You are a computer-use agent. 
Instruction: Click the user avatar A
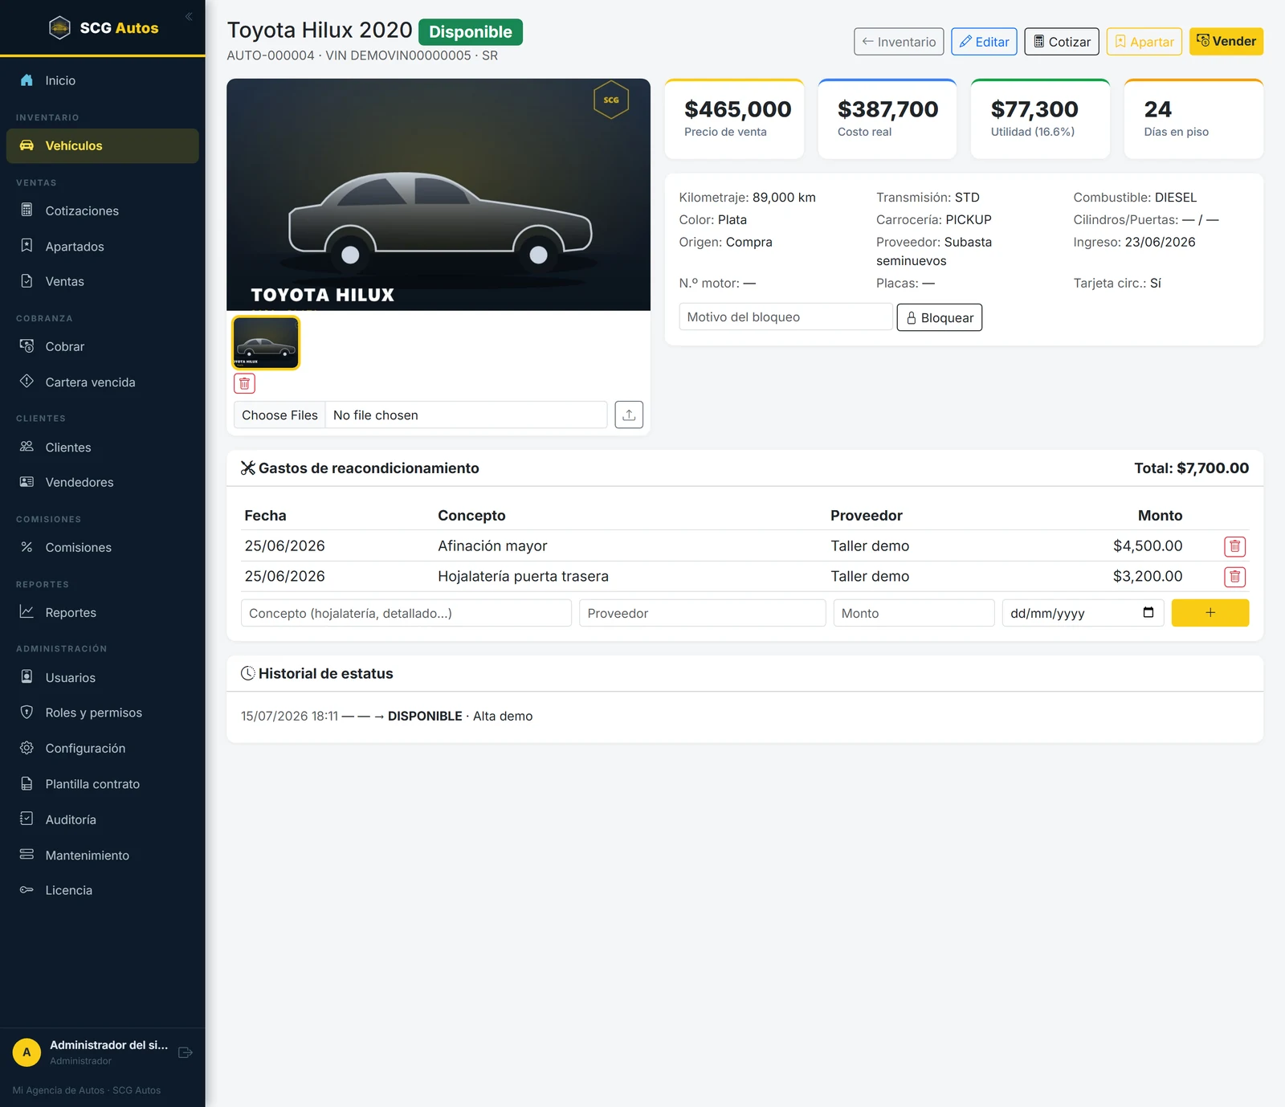coord(27,1052)
